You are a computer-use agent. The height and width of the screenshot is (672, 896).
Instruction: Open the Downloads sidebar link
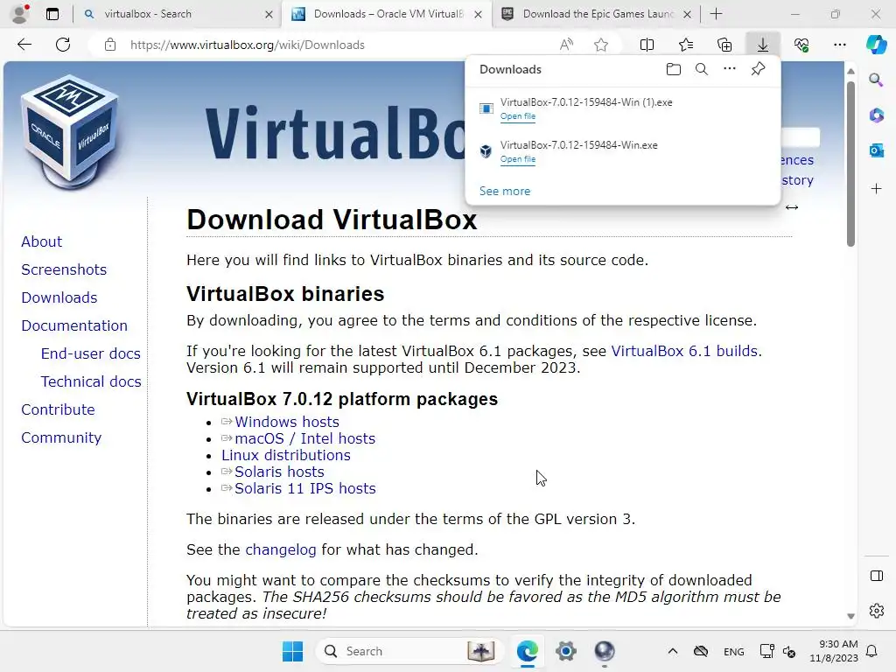click(x=59, y=297)
